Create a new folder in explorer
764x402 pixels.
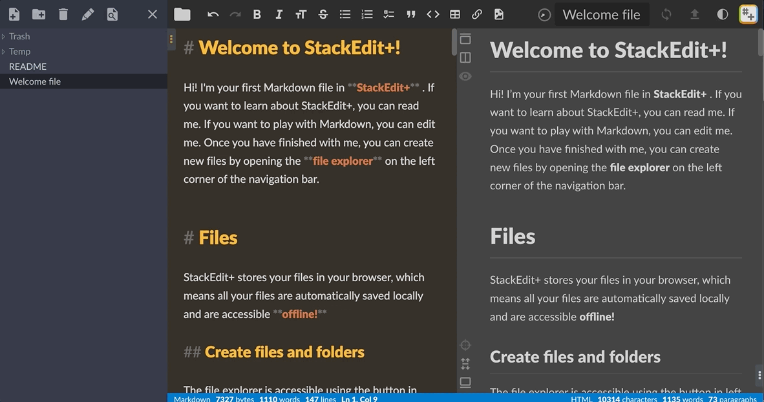pyautogui.click(x=39, y=14)
